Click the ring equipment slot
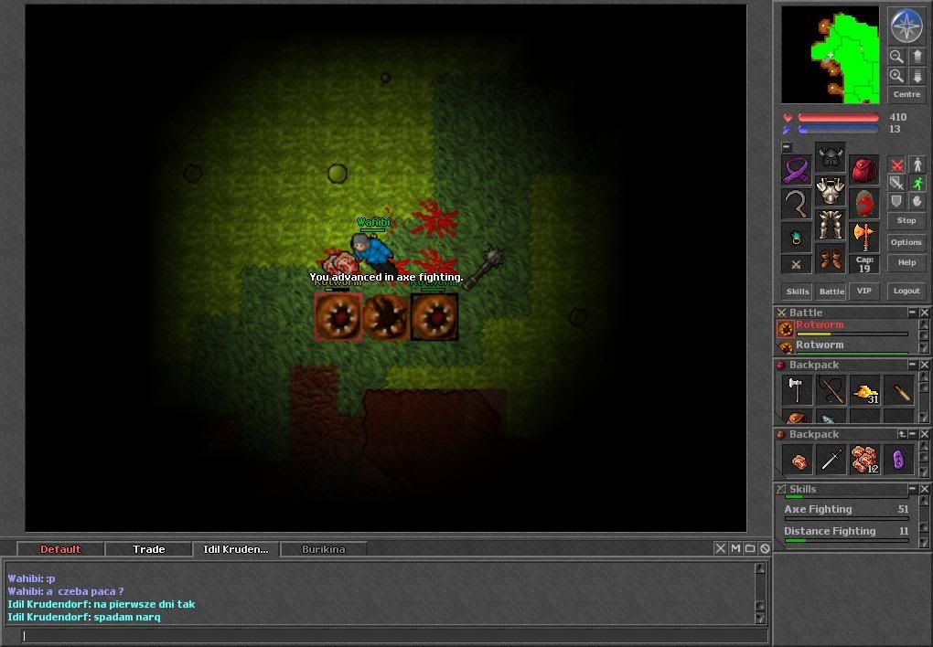 (x=796, y=238)
